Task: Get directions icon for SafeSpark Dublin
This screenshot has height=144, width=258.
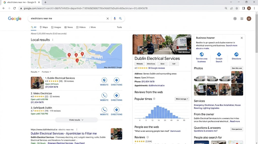Action: 116,110
